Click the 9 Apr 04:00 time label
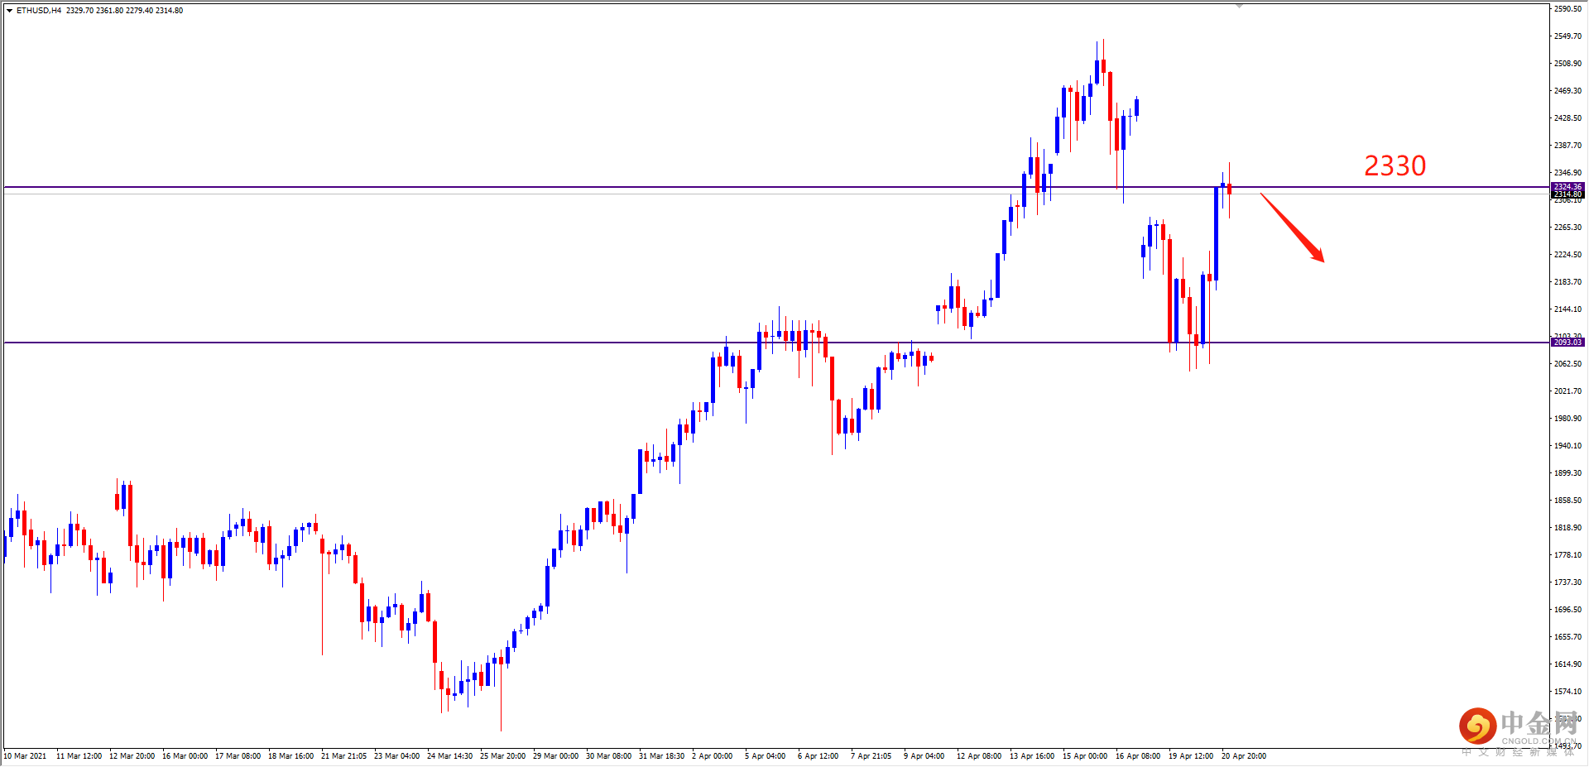1589x767 pixels. click(x=924, y=756)
